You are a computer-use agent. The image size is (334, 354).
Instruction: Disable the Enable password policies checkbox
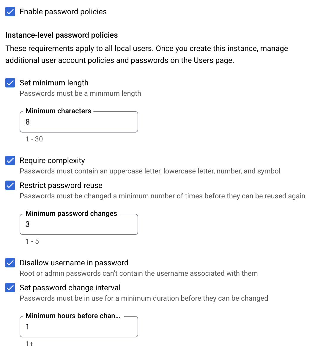[10, 12]
